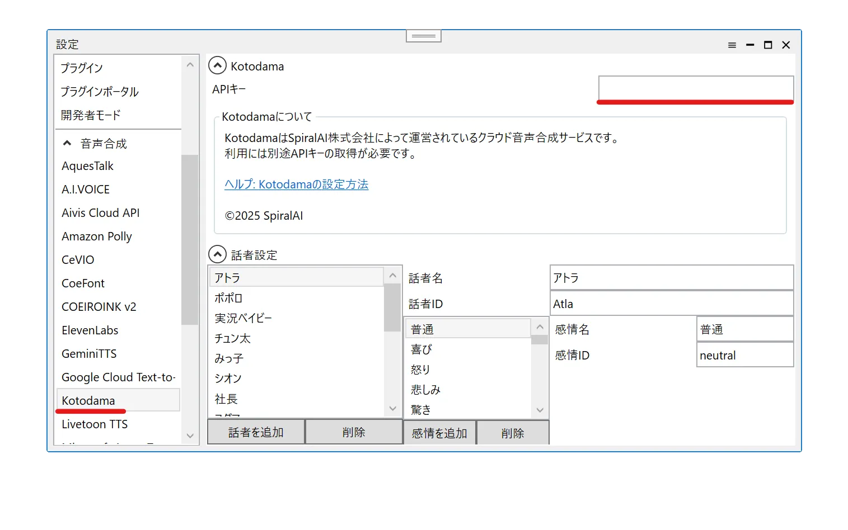Screen dimensions: 848x530
Task: Open the hamburger menu in title bar
Action: [x=732, y=45]
